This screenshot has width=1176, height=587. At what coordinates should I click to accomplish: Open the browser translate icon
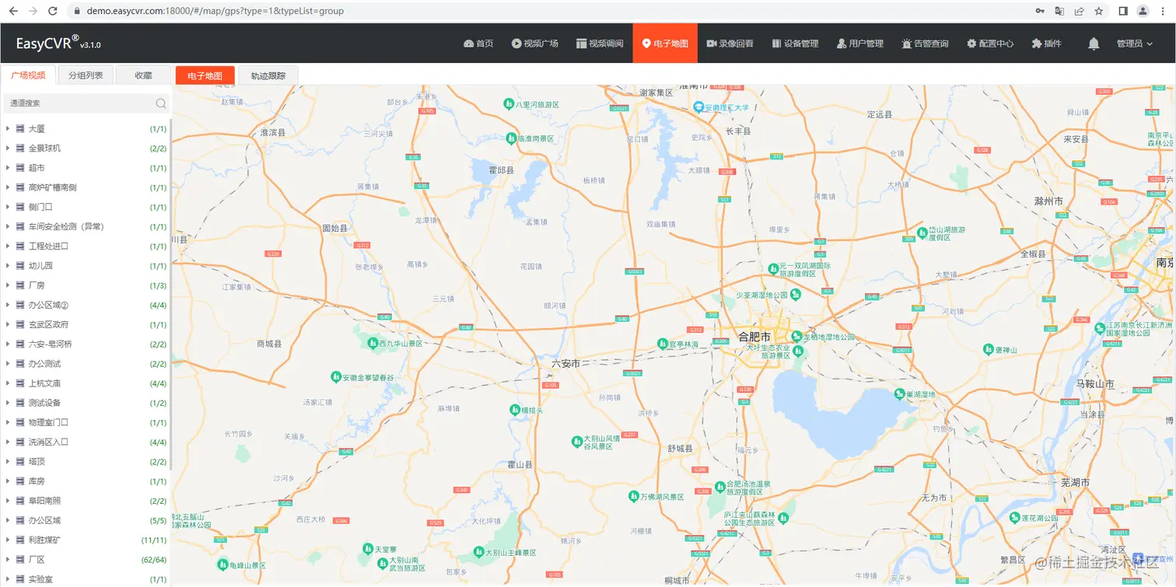click(1059, 11)
